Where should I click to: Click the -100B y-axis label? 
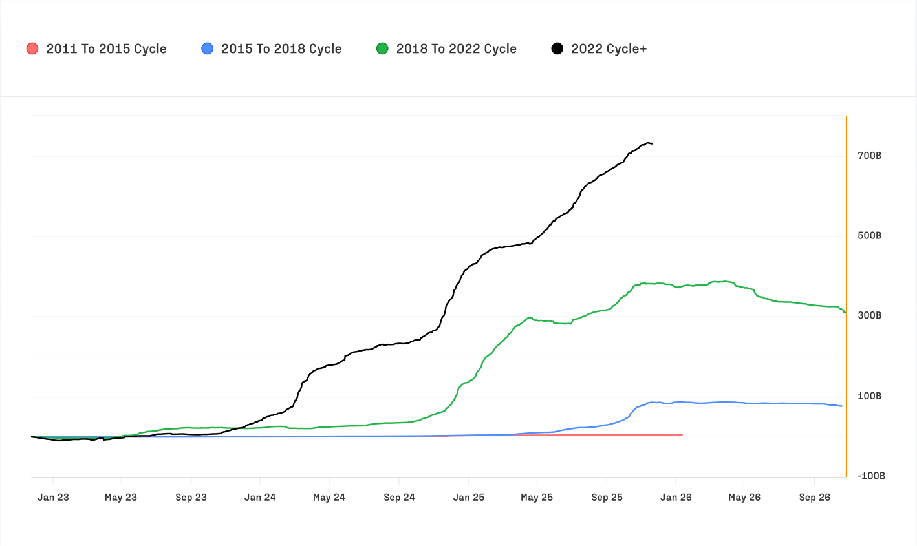871,476
